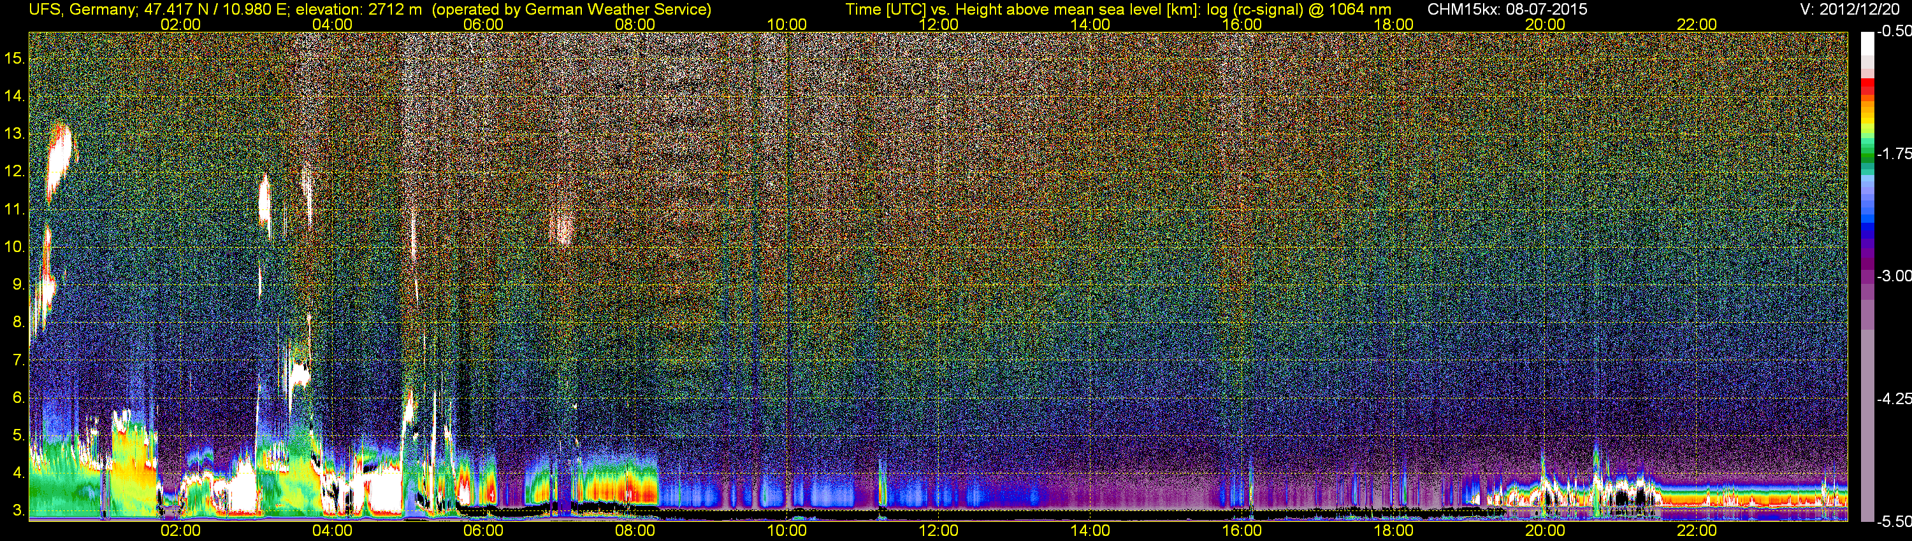Click the '13.' height axis label
The width and height of the screenshot is (1912, 541).
tap(15, 134)
